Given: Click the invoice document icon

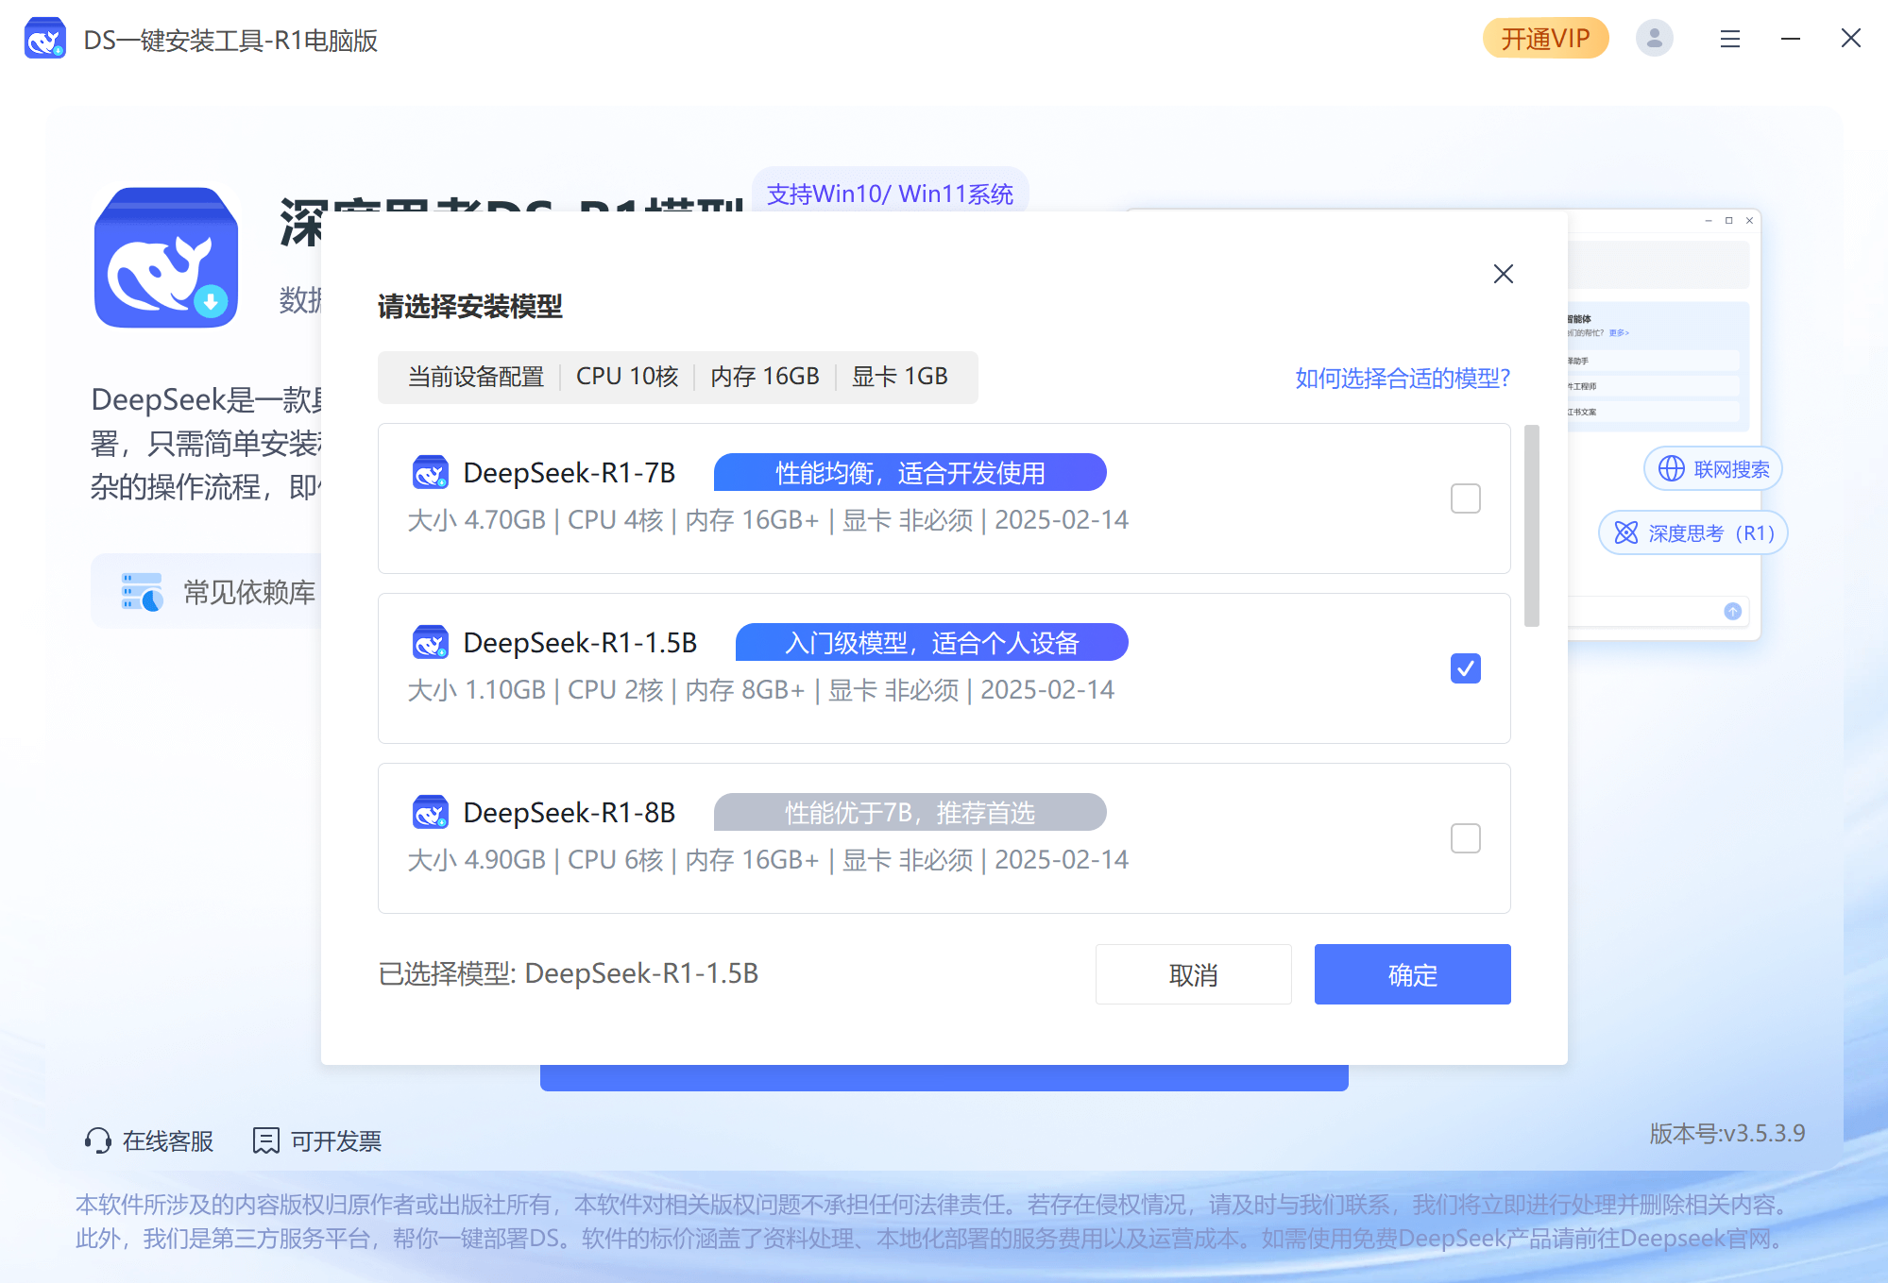Looking at the screenshot, I should pos(265,1141).
